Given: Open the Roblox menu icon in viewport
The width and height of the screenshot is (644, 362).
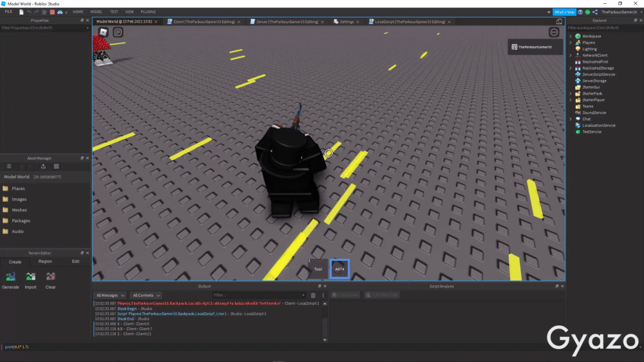Looking at the screenshot, I should point(103,32).
